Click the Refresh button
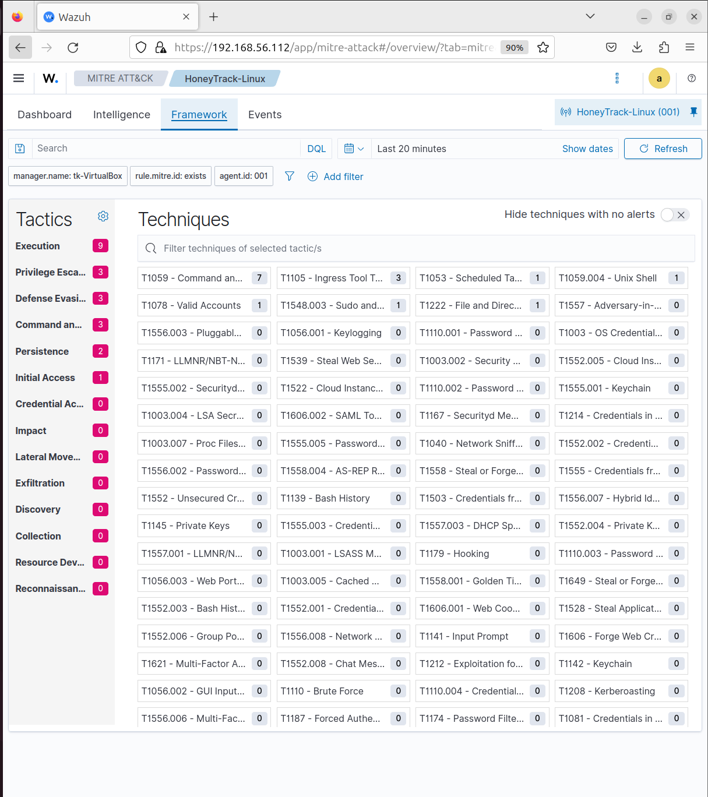Image resolution: width=708 pixels, height=797 pixels. pos(663,149)
